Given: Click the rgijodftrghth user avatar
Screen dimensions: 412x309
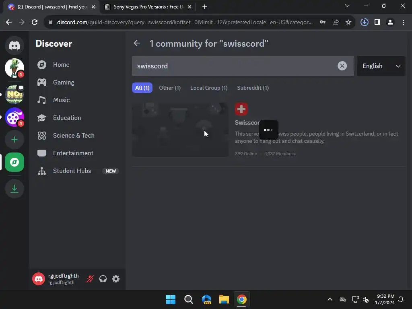Looking at the screenshot, I should click(x=39, y=279).
